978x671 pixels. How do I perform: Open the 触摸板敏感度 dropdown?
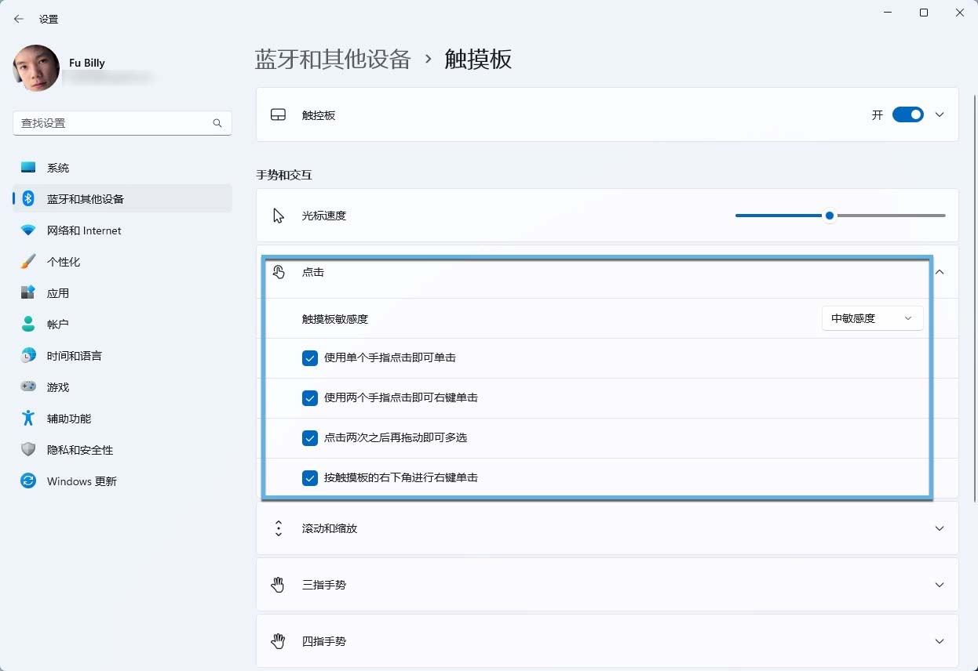point(871,317)
